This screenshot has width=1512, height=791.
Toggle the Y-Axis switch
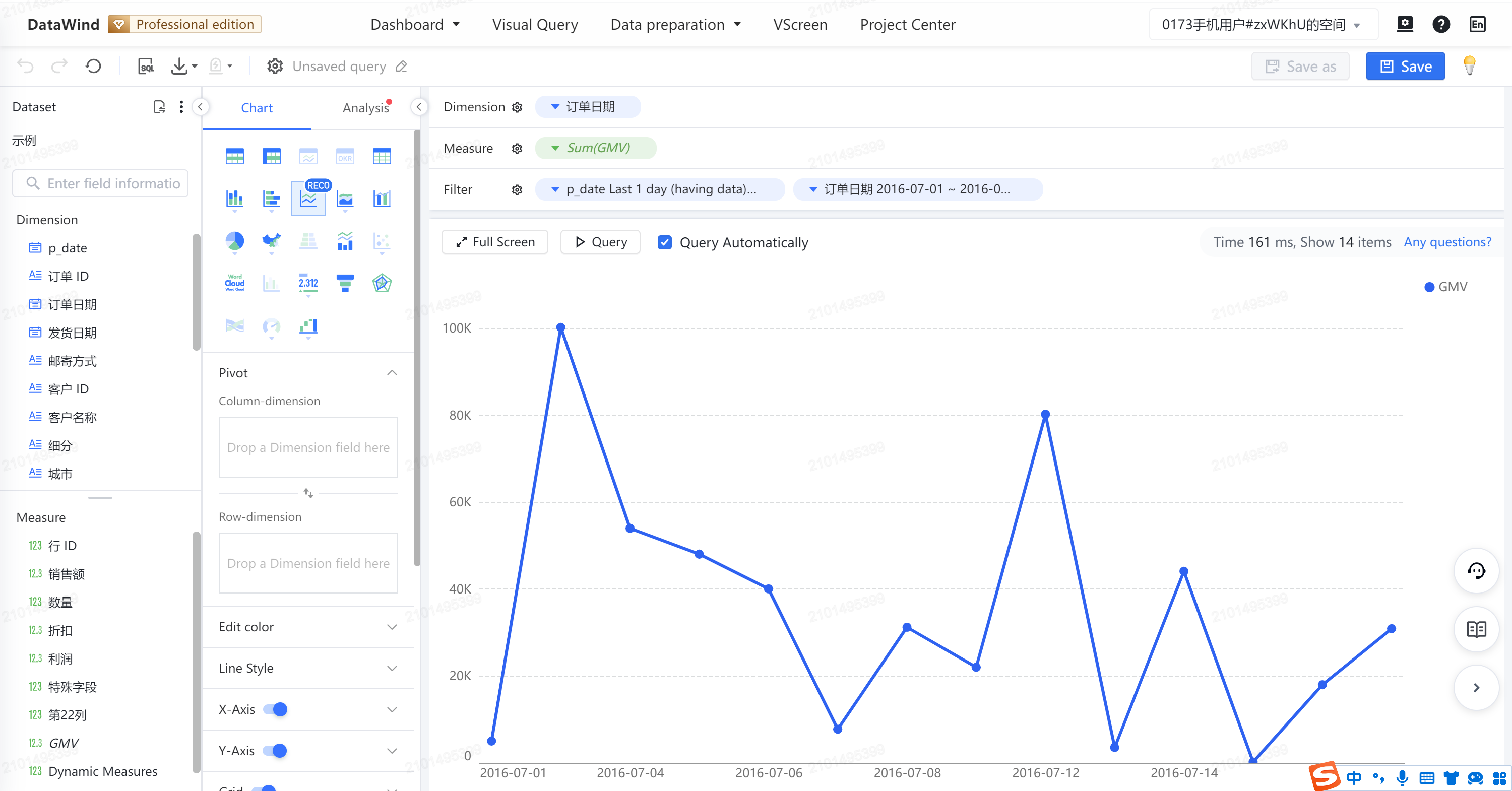coord(275,751)
